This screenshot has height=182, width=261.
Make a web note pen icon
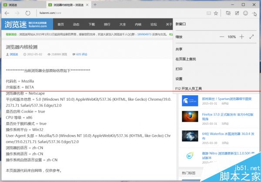(x=237, y=13)
